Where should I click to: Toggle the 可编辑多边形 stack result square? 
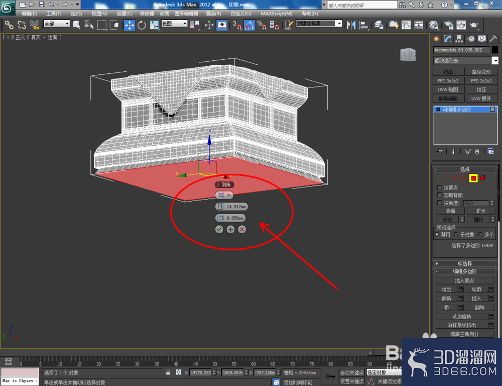[x=492, y=110]
